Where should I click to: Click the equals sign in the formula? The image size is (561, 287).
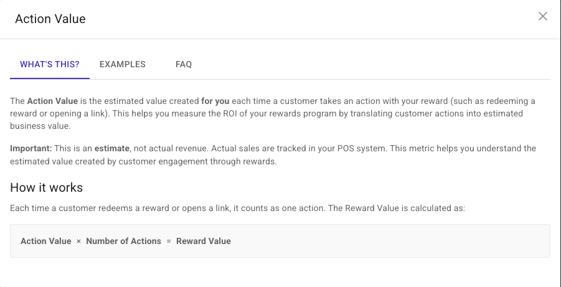coord(169,241)
